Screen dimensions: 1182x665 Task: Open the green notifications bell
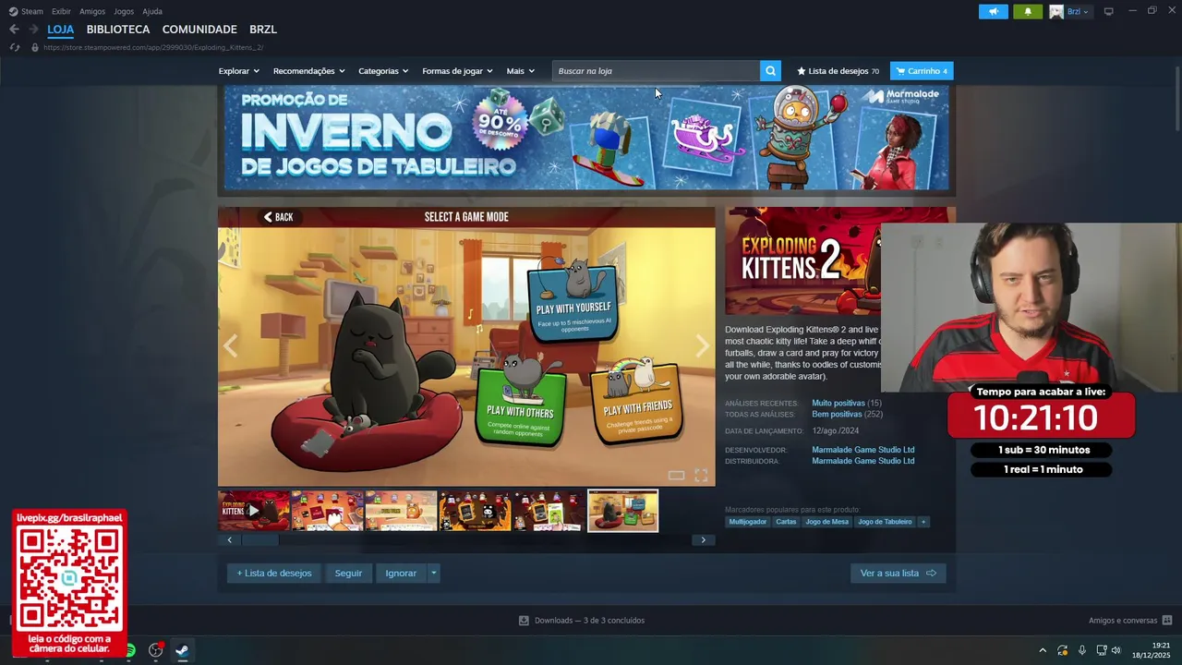1028,11
